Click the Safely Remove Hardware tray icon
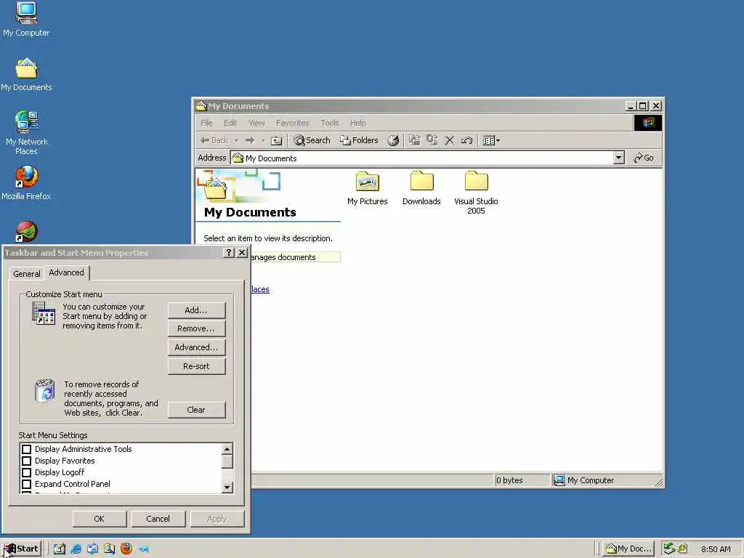744x558 pixels. [669, 549]
